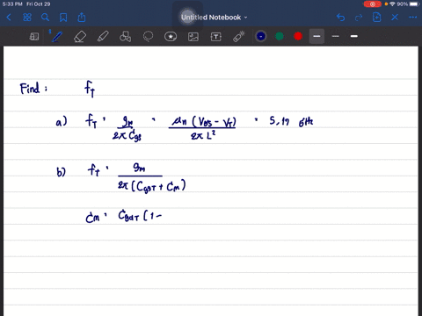Viewport: 422px width, 316px height.
Task: Tap the handwritten 'a)' label
Action: point(62,121)
